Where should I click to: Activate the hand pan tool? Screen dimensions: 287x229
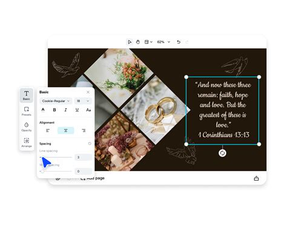138,42
